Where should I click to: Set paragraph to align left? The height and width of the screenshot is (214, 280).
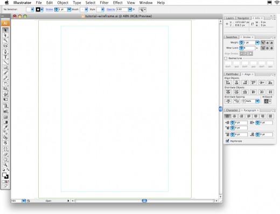[227, 116]
